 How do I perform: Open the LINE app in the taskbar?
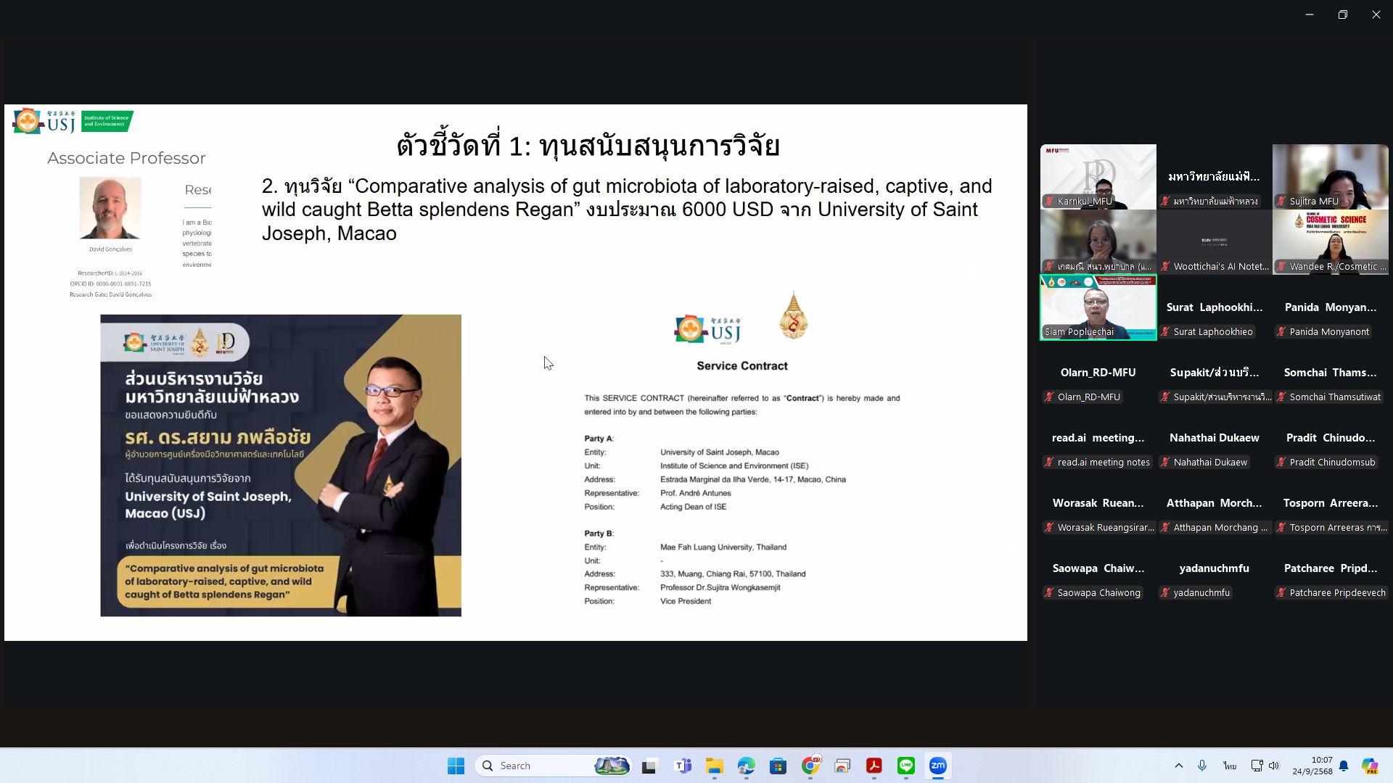(906, 766)
